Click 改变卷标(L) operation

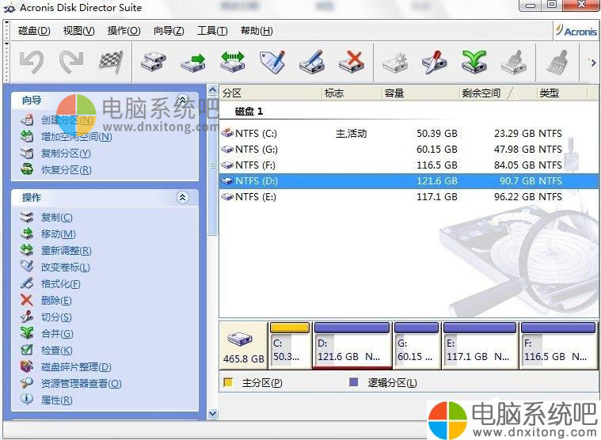(66, 267)
